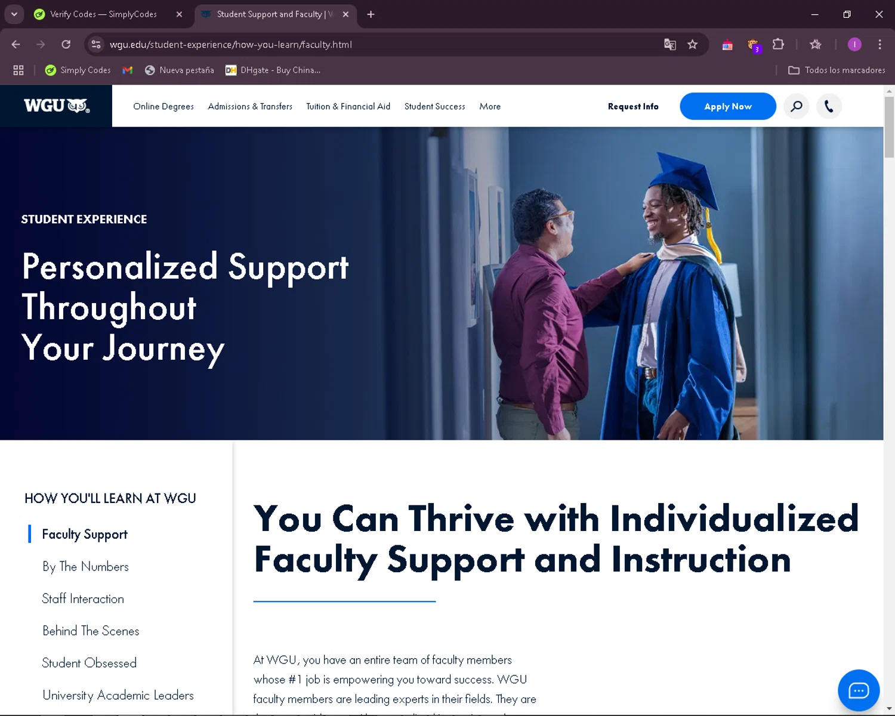Minimize the browser window
The image size is (895, 716).
tap(814, 14)
